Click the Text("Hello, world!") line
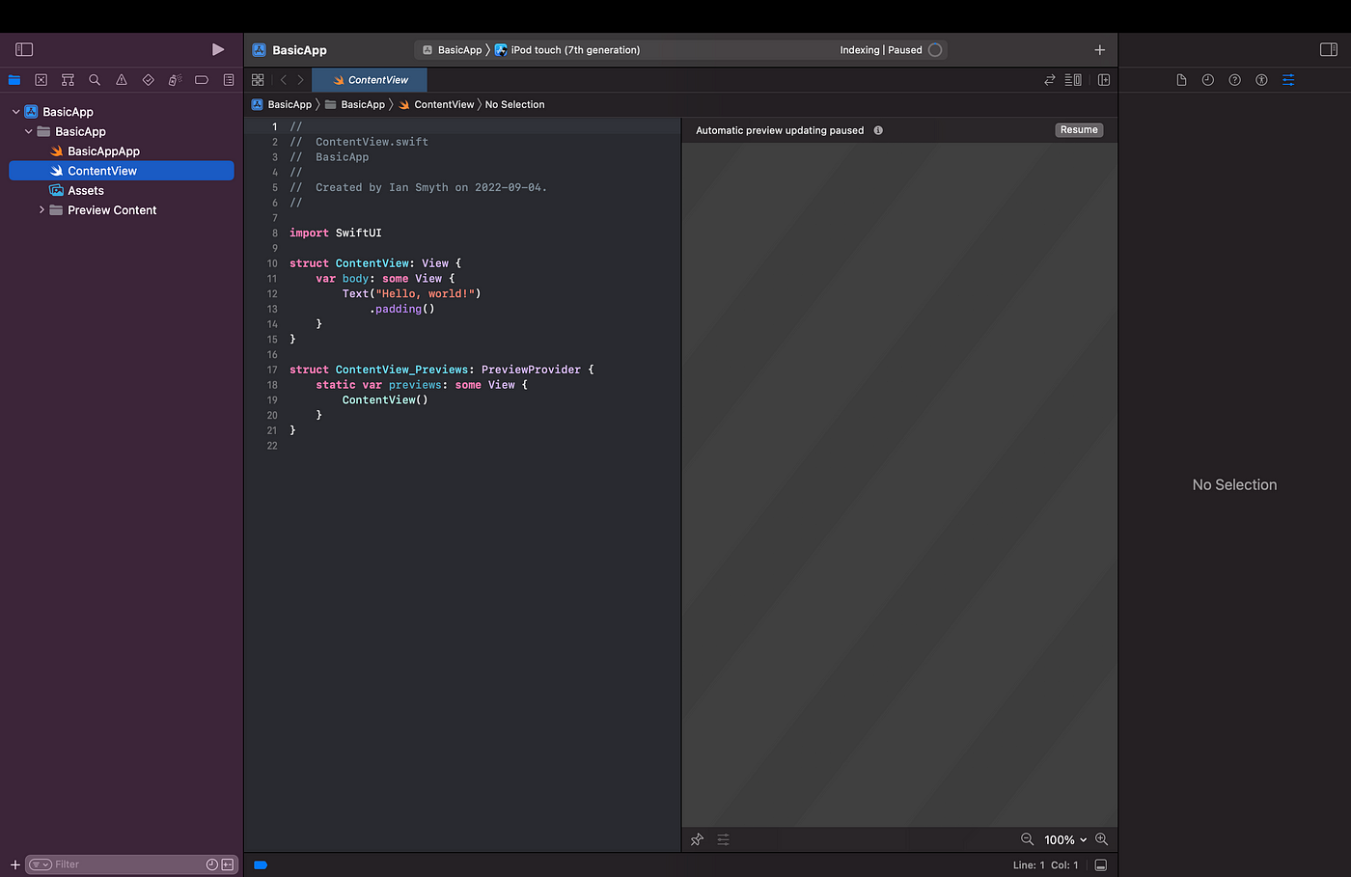1351x877 pixels. pos(411,293)
